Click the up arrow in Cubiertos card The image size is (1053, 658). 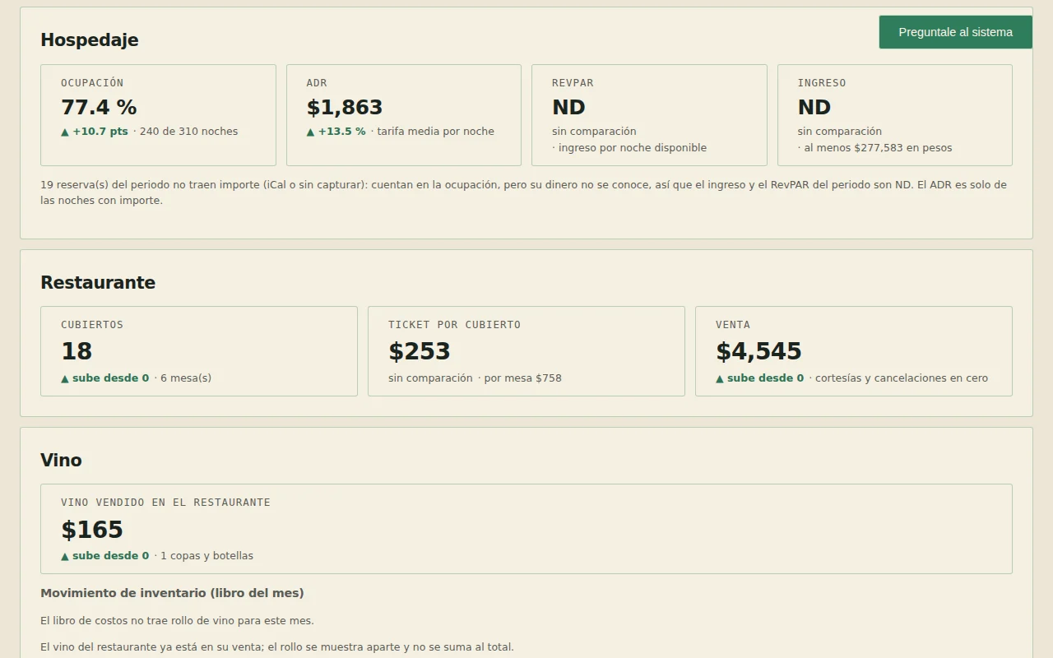[65, 378]
